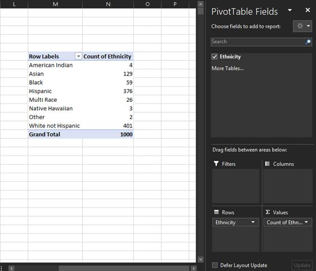Click the Filters area funnel icon
The width and height of the screenshot is (316, 271).
click(x=216, y=163)
